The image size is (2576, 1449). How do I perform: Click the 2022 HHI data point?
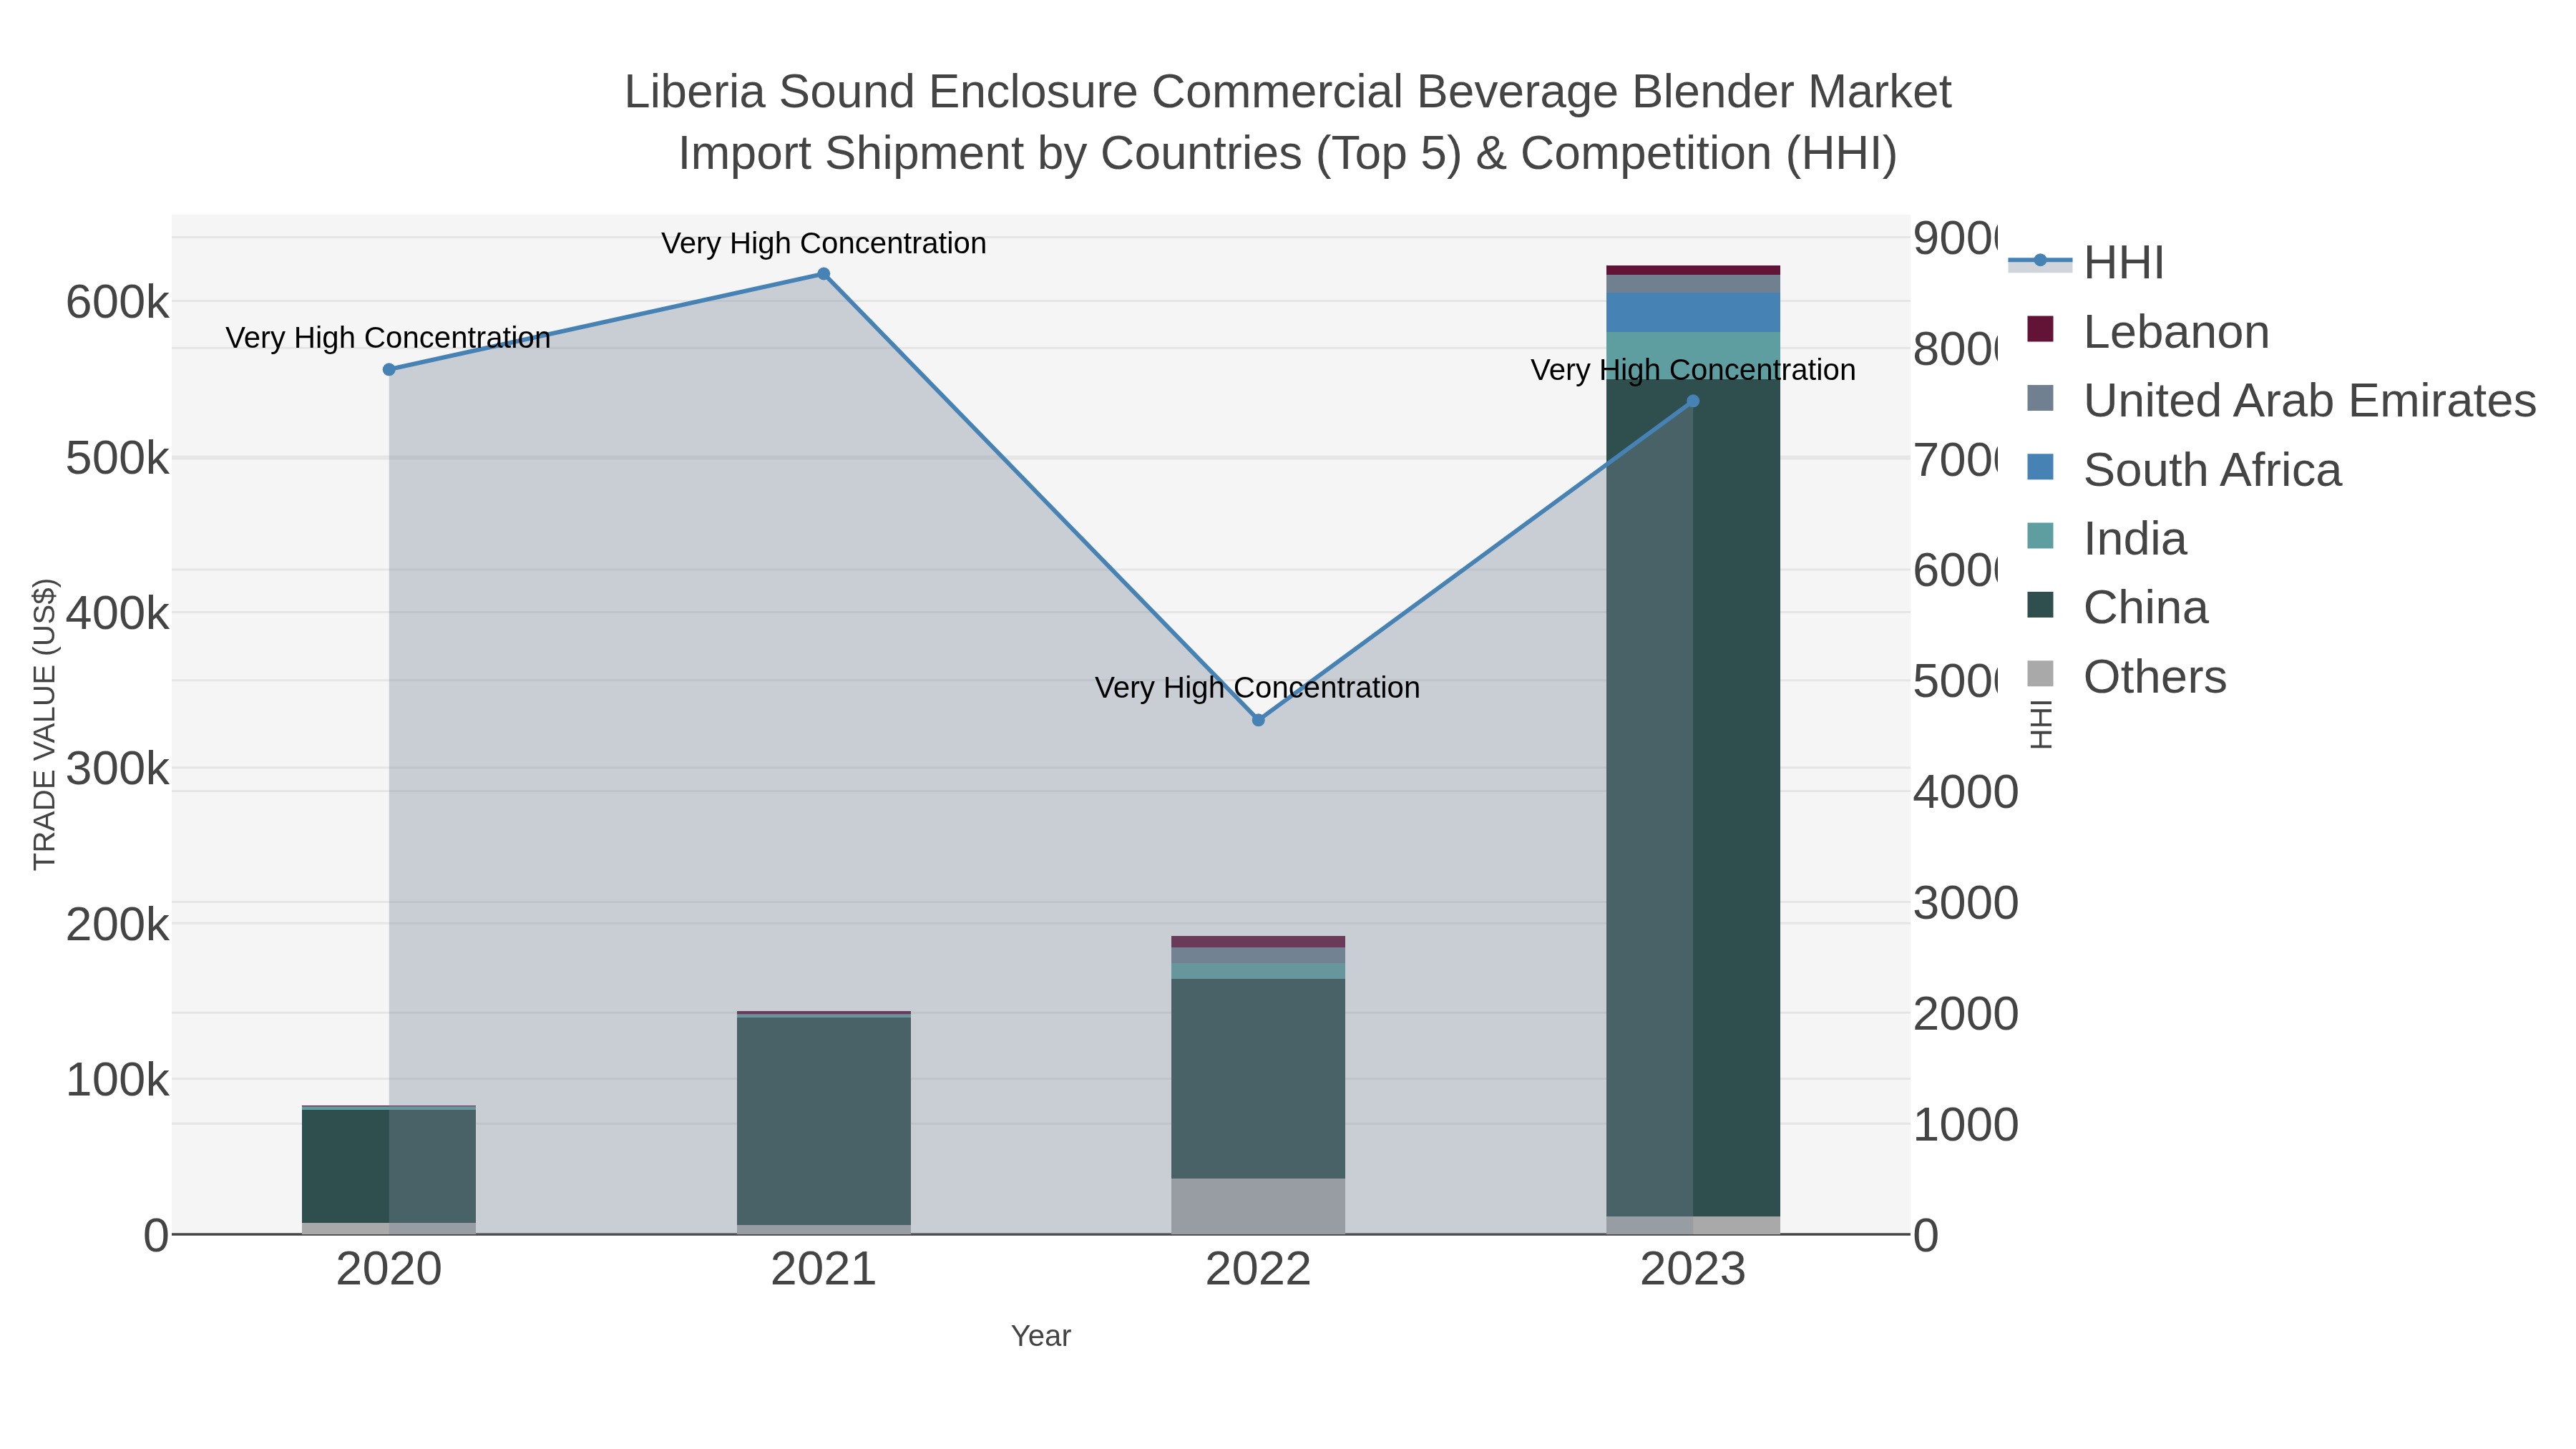coord(1258,720)
